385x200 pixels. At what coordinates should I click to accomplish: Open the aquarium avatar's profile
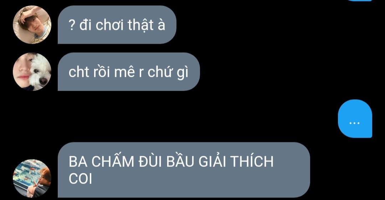coord(32,178)
